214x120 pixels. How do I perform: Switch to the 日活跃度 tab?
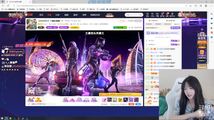[x=149, y=24]
